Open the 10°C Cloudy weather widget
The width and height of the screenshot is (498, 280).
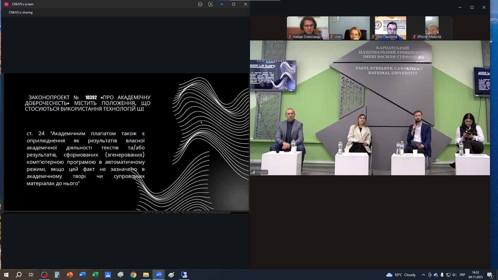pyautogui.click(x=401, y=275)
